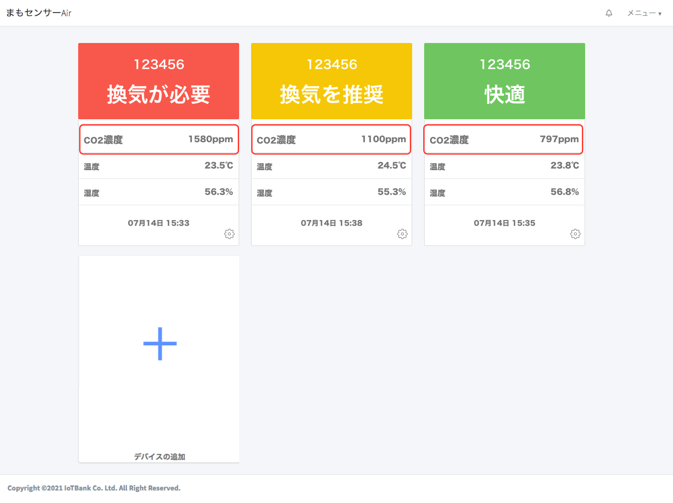
Task: Click CO2濃度 label next to 797ppm
Action: coord(449,140)
